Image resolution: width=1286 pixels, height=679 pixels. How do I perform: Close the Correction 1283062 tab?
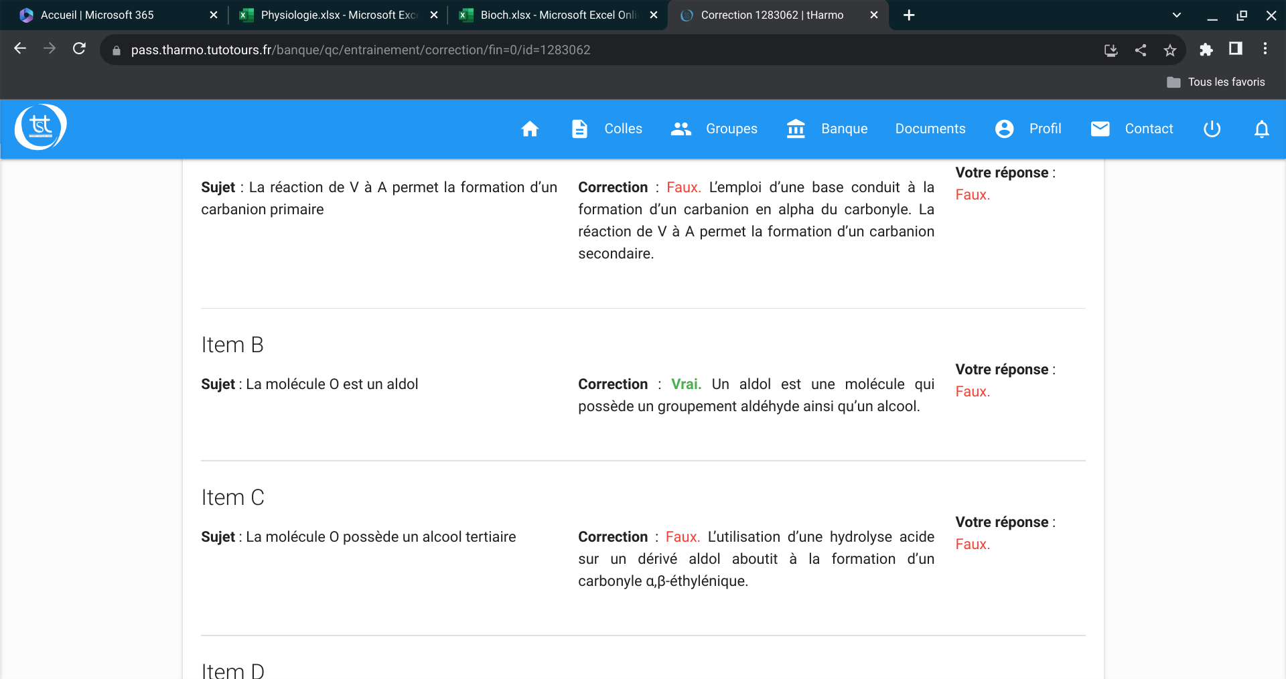(874, 15)
